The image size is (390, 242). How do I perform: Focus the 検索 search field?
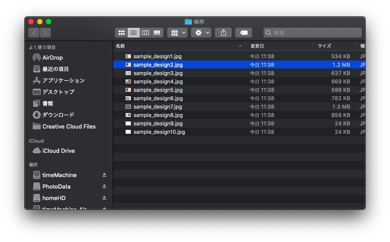click(312, 33)
